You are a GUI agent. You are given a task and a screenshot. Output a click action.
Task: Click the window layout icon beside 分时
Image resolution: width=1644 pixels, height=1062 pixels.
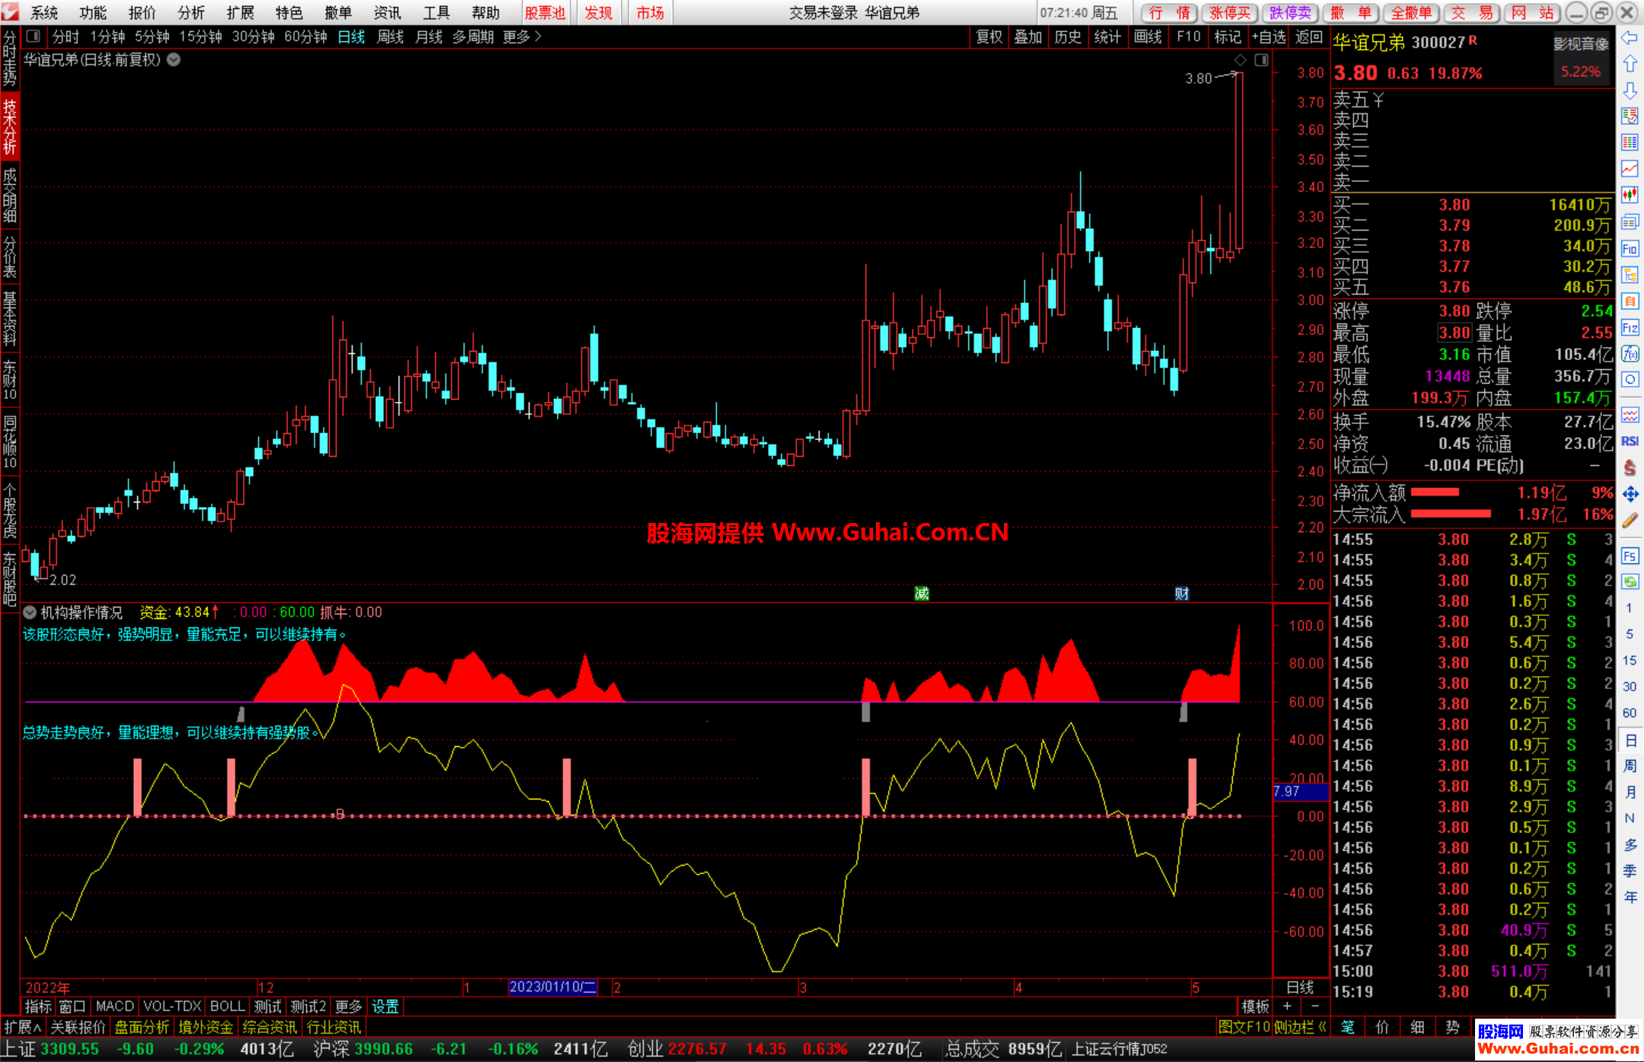point(33,37)
